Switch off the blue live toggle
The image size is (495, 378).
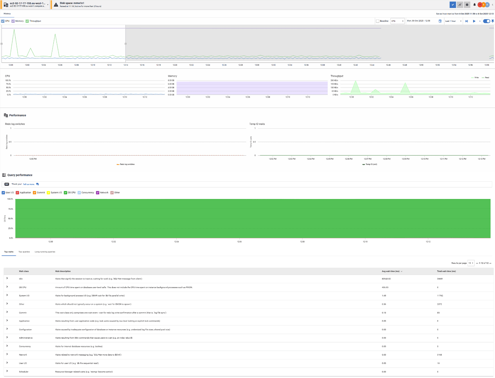pos(487,21)
